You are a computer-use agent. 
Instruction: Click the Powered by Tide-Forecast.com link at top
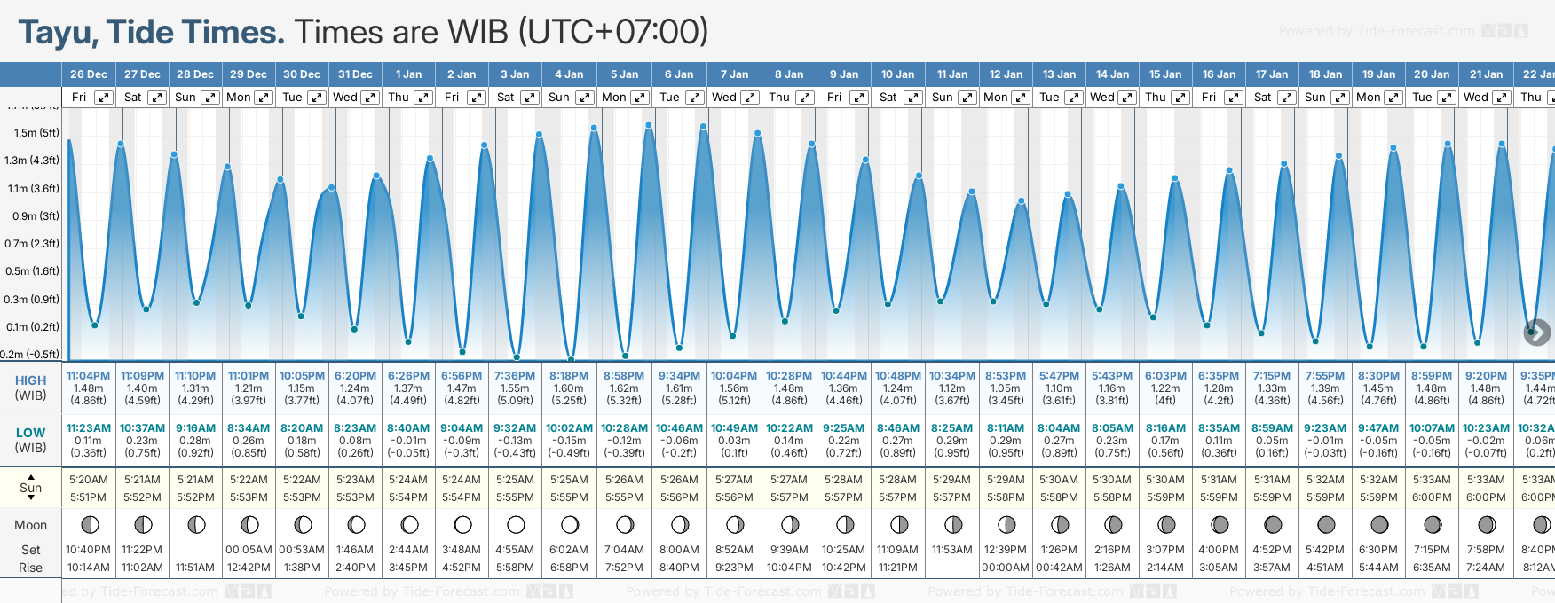1376,31
